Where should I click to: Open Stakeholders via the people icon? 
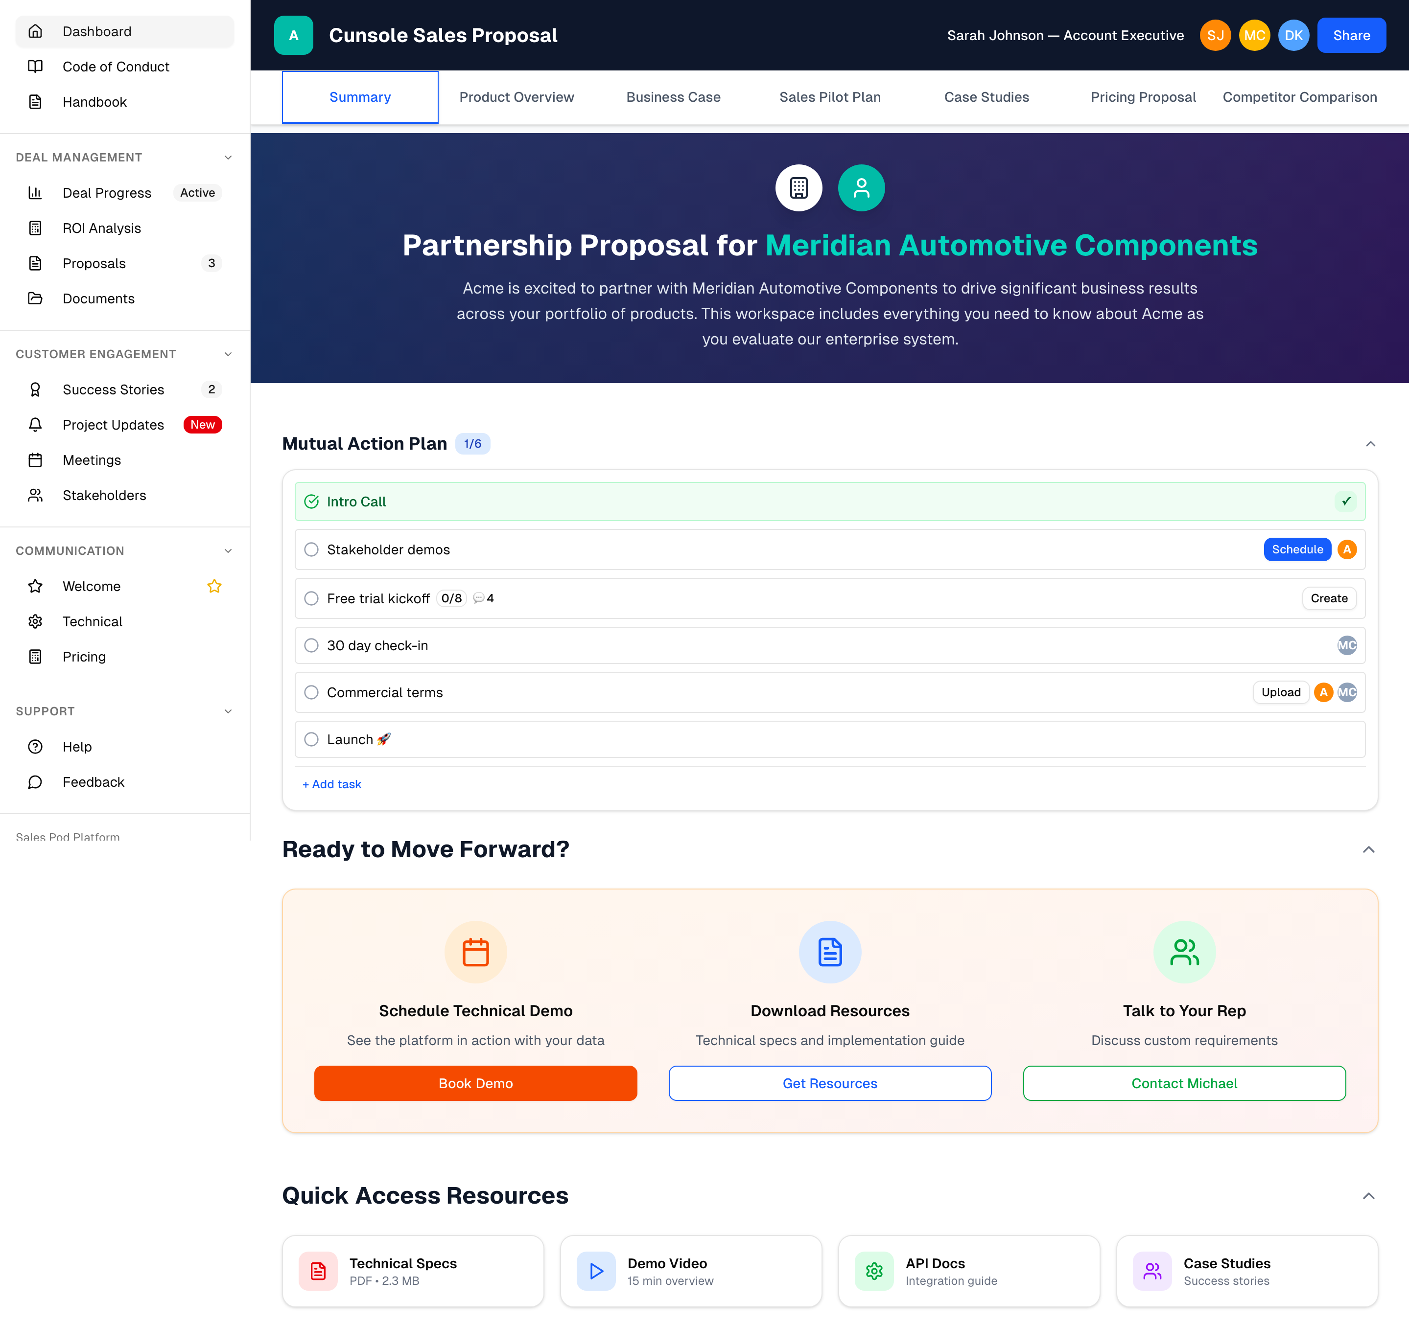pyautogui.click(x=36, y=495)
